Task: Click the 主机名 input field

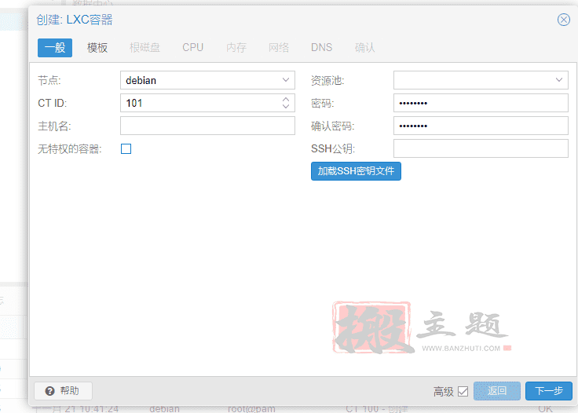Action: [x=207, y=126]
